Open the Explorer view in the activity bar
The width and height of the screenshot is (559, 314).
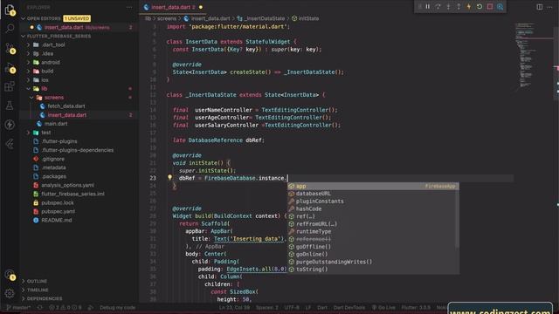click(x=10, y=10)
